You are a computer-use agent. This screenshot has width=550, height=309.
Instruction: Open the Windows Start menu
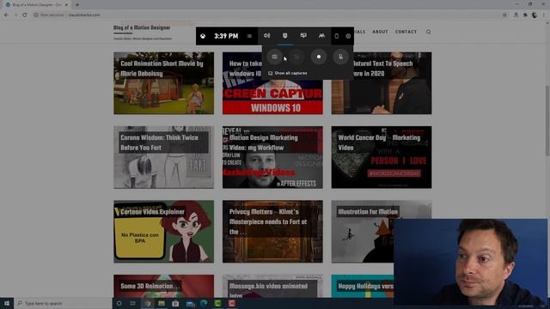coord(7,303)
